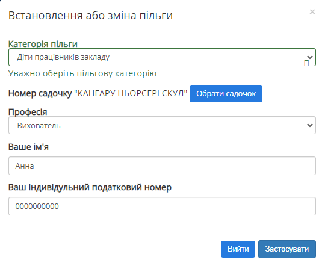Click the kindergarten name КАНГАРУ НЬОРСЕРІ СКУЛ
The height and width of the screenshot is (263, 322).
tap(131, 94)
